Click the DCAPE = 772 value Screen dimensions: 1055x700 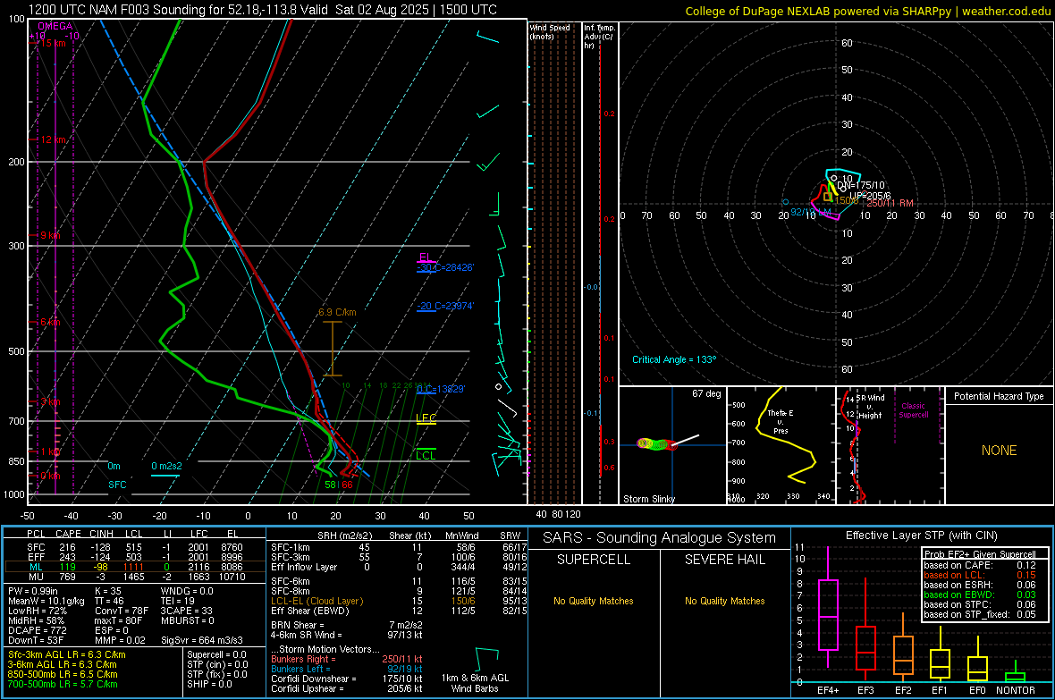(x=38, y=630)
